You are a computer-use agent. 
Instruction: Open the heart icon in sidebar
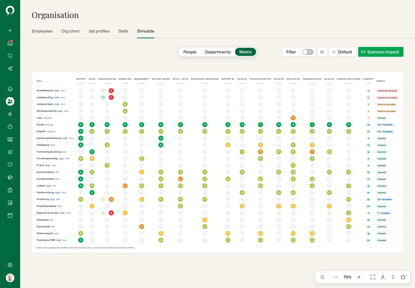10,165
